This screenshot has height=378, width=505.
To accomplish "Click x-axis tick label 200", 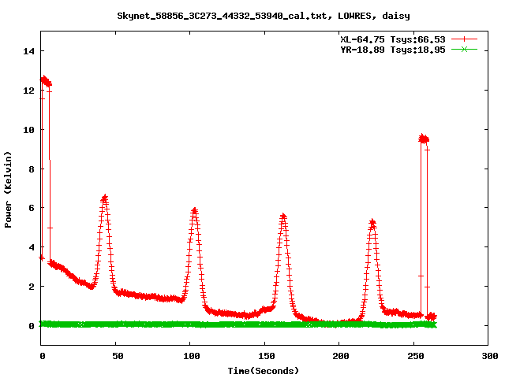I will 341,356.
